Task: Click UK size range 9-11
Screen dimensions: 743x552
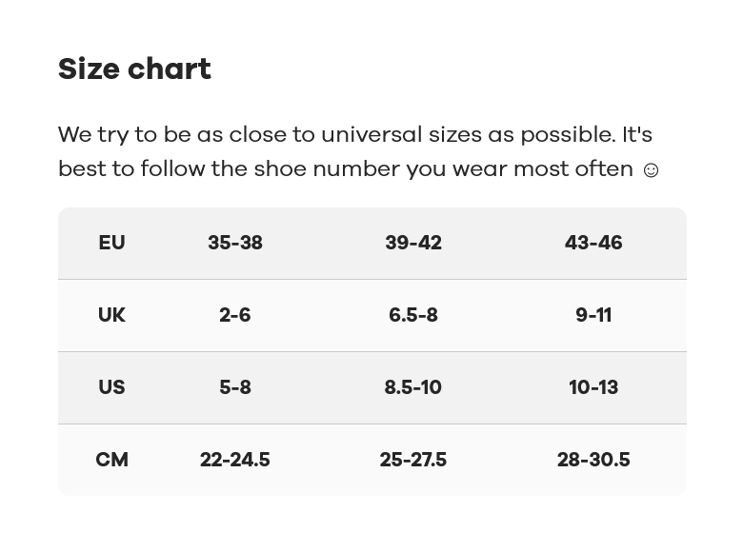Action: tap(593, 315)
